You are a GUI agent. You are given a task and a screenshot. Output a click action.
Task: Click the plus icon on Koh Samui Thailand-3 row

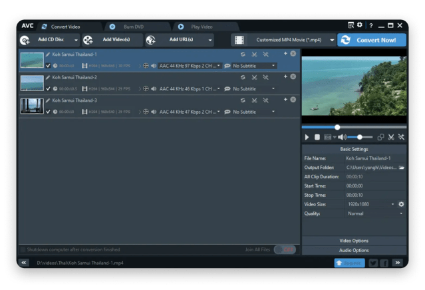285,100
